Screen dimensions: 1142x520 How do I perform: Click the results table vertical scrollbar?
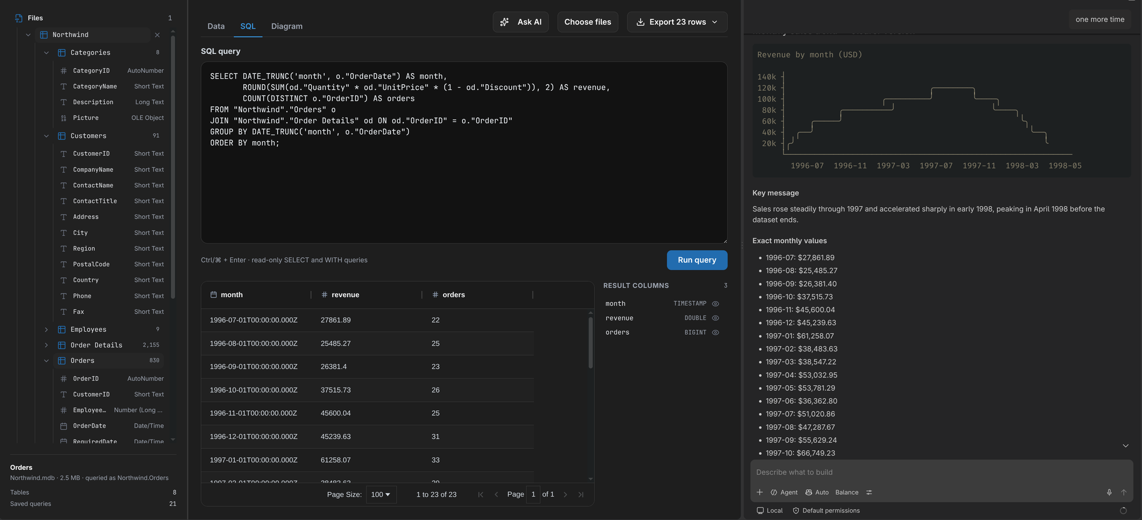(x=590, y=343)
